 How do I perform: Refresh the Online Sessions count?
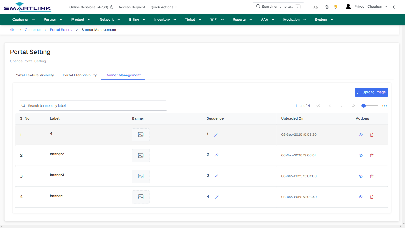(x=111, y=7)
